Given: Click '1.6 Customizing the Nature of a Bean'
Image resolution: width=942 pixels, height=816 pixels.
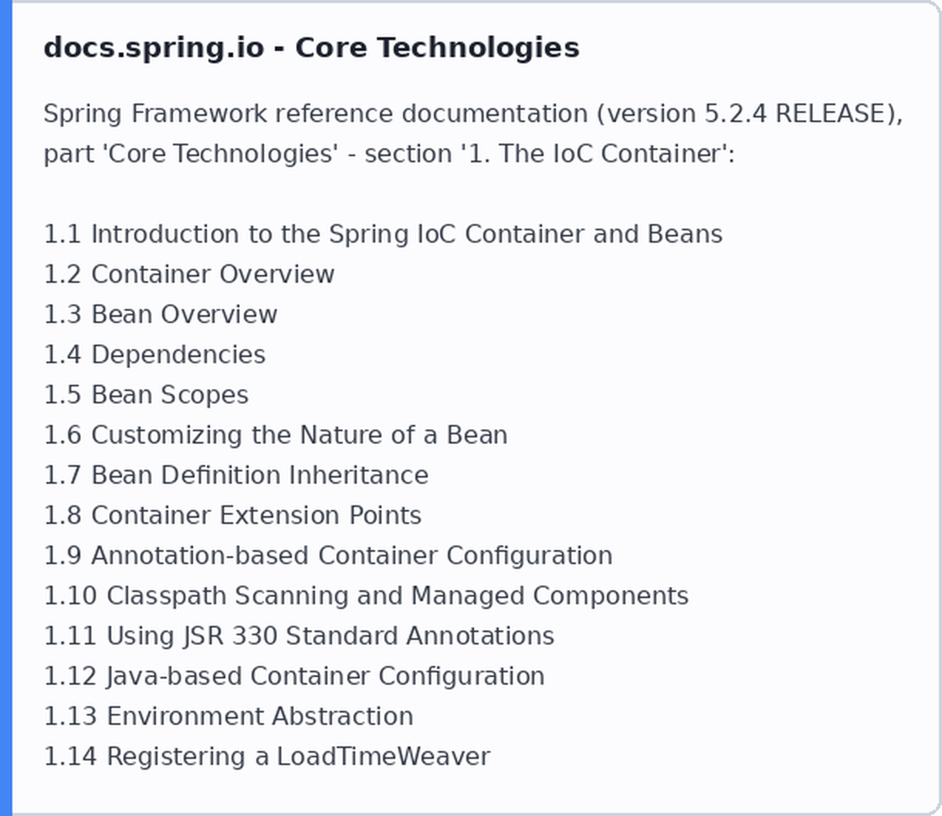Looking at the screenshot, I should tap(276, 435).
